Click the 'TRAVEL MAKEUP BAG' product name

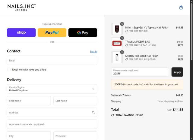(x=138, y=42)
